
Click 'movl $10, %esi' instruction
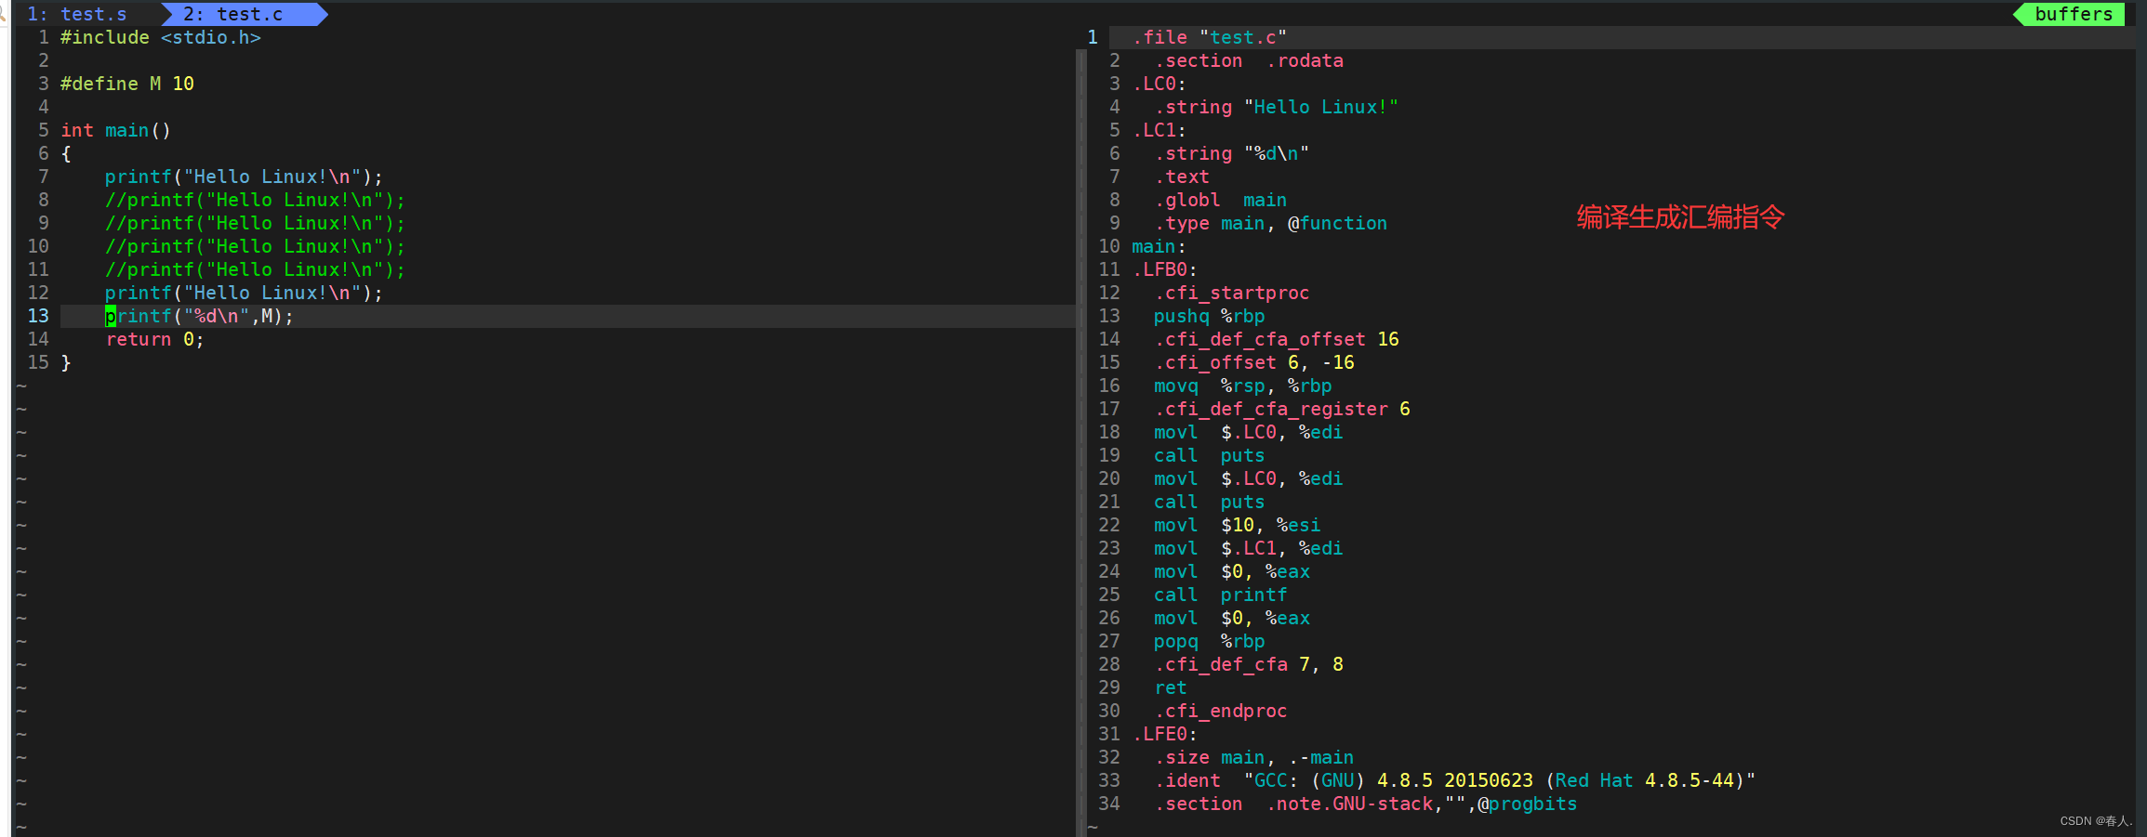pos(1238,525)
